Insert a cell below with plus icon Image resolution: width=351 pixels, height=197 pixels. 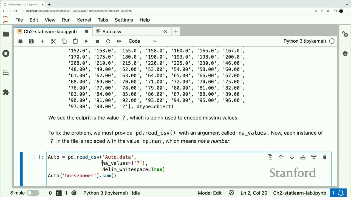click(x=42, y=41)
